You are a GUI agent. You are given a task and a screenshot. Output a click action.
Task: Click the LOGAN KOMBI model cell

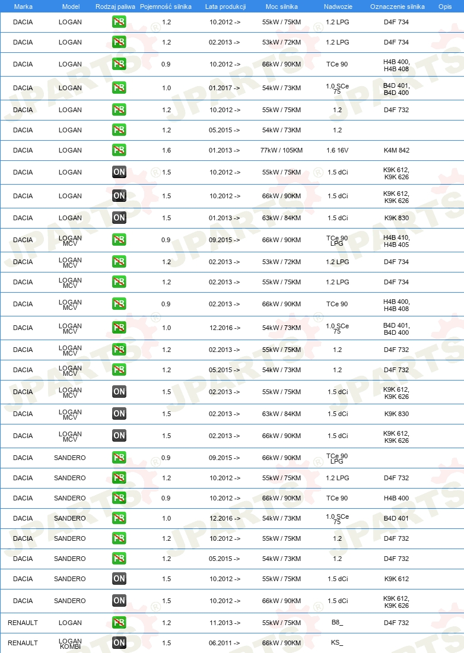click(70, 644)
